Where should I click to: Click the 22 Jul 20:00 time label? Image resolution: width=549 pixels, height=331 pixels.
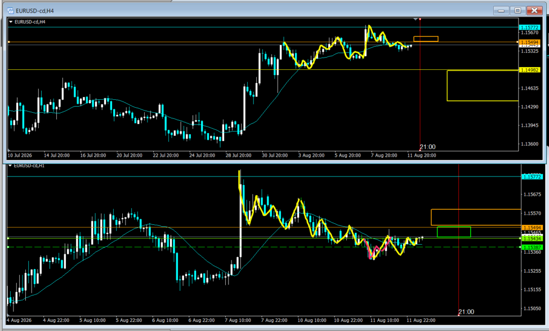(x=166, y=155)
